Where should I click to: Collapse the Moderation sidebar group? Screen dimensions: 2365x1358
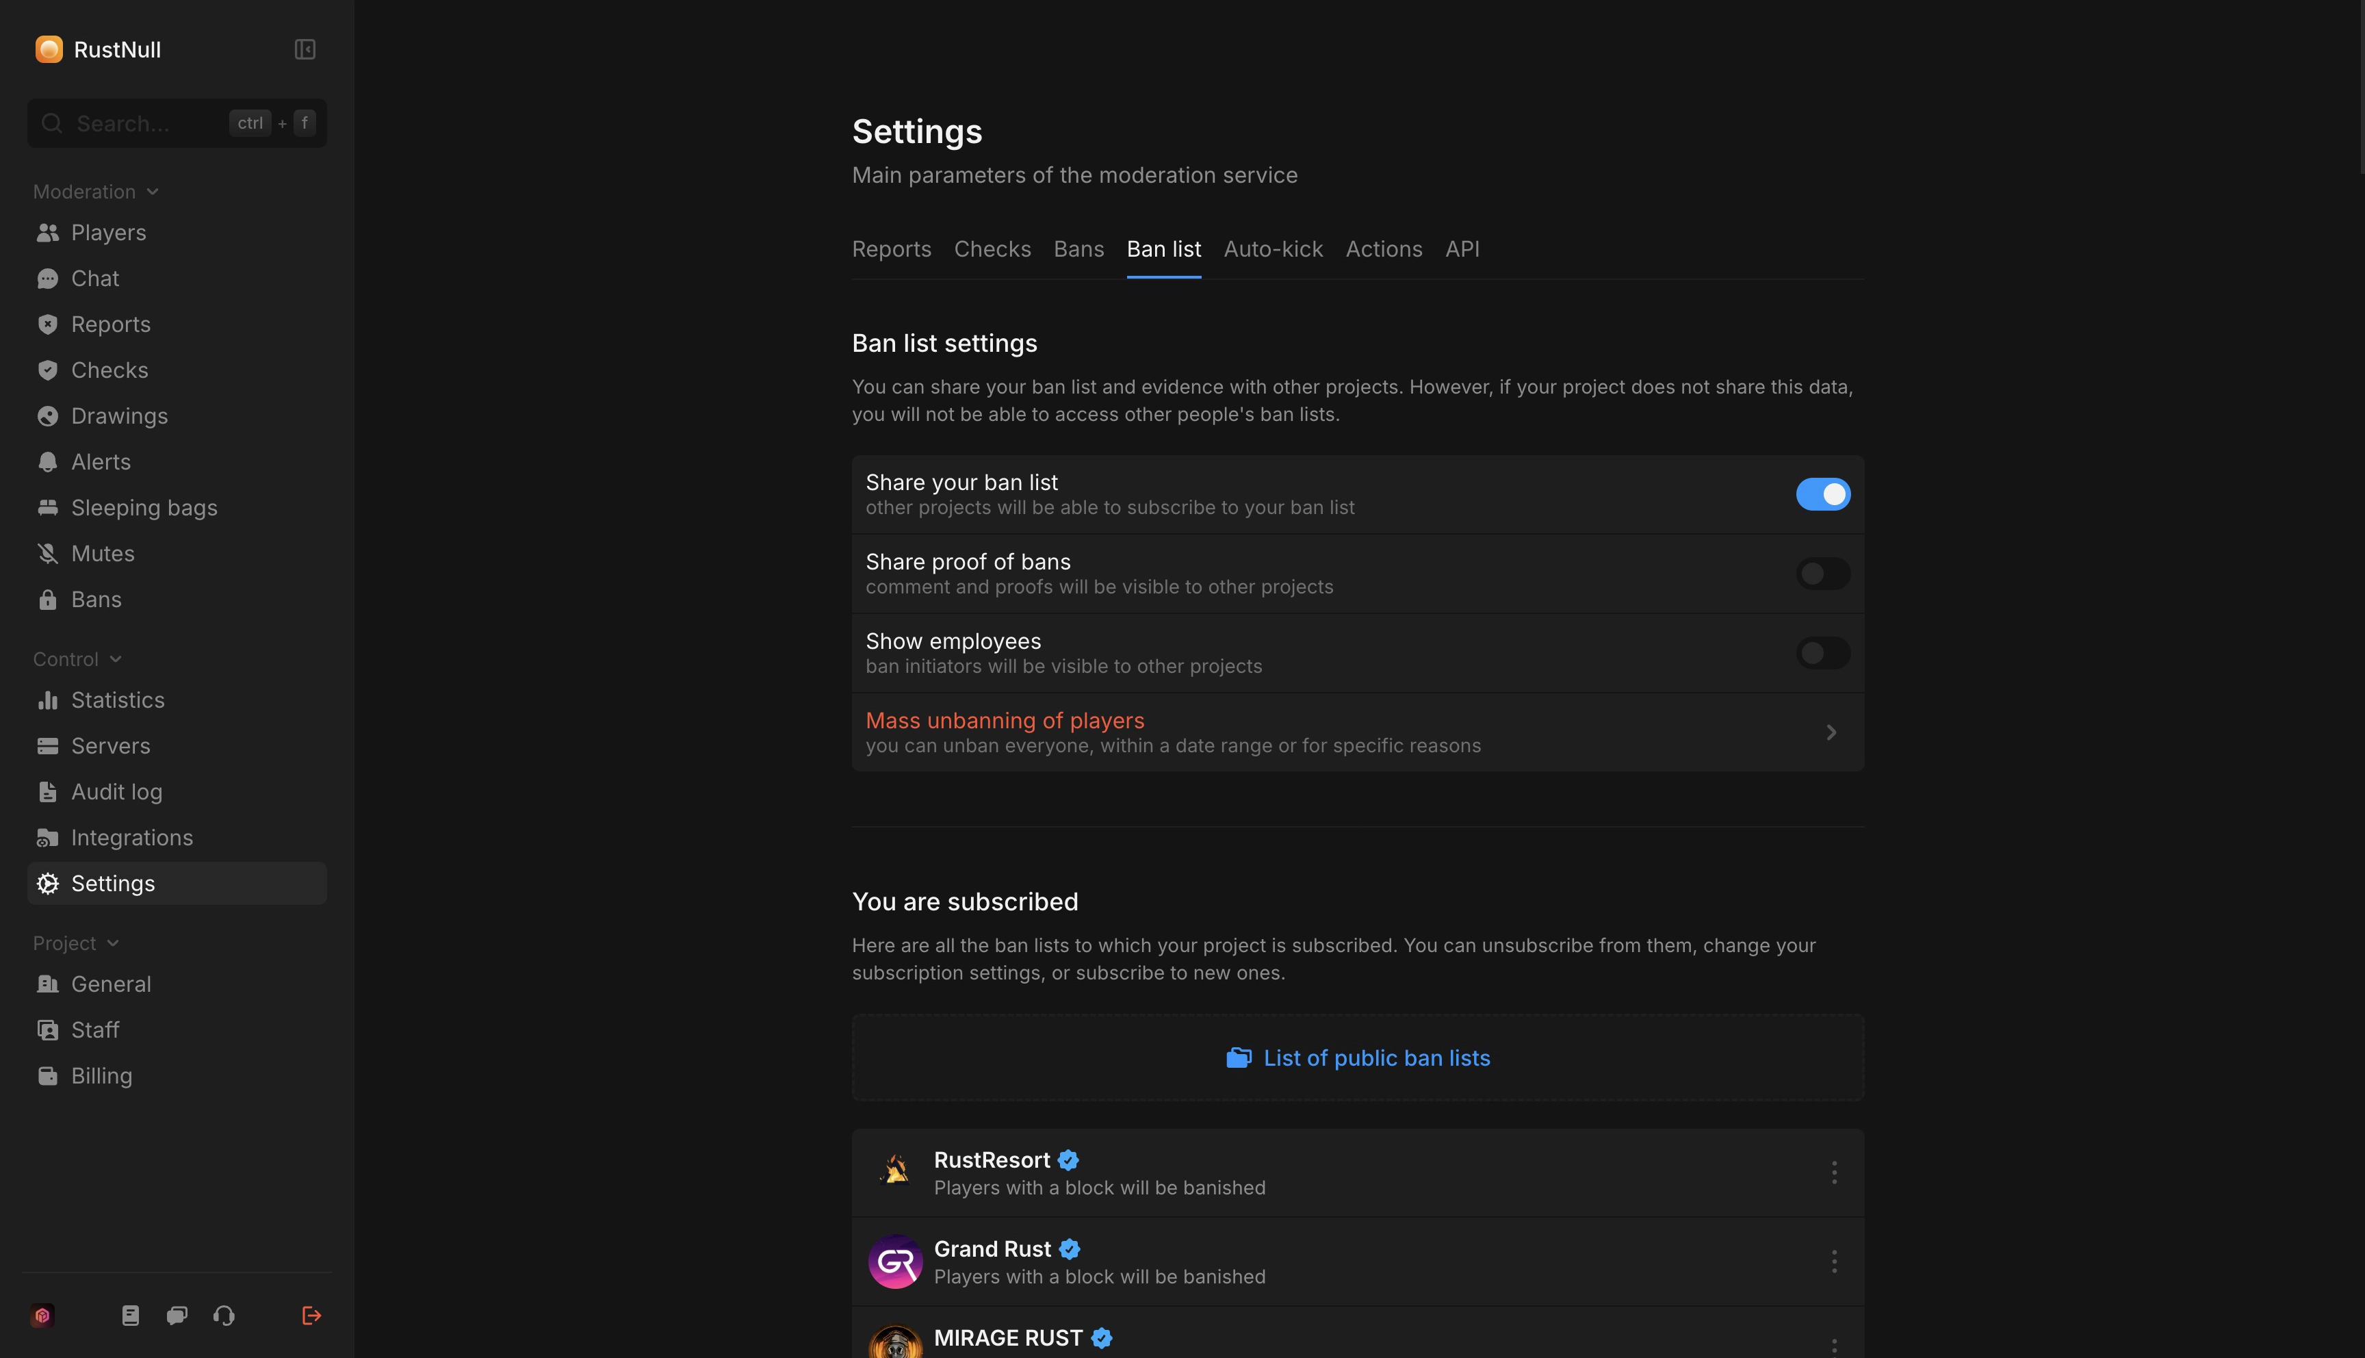153,191
